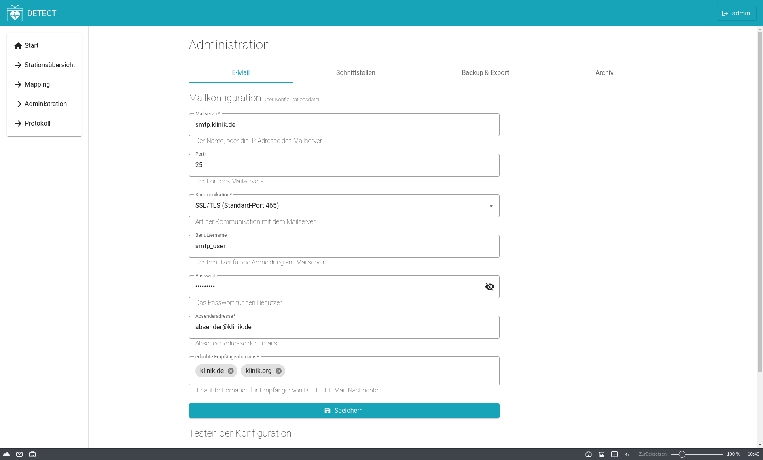Toggle the password visibility eye icon
This screenshot has height=460, width=763.
(490, 286)
